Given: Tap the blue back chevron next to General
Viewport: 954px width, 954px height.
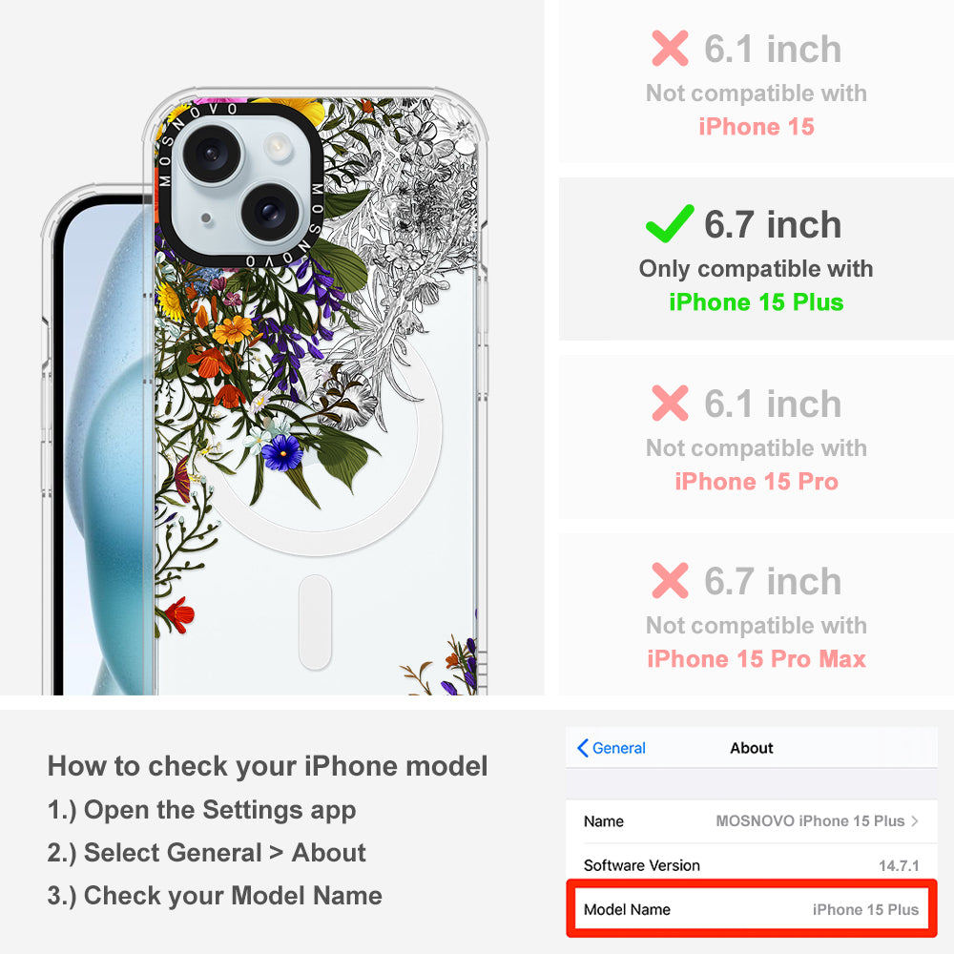Looking at the screenshot, I should (x=582, y=748).
